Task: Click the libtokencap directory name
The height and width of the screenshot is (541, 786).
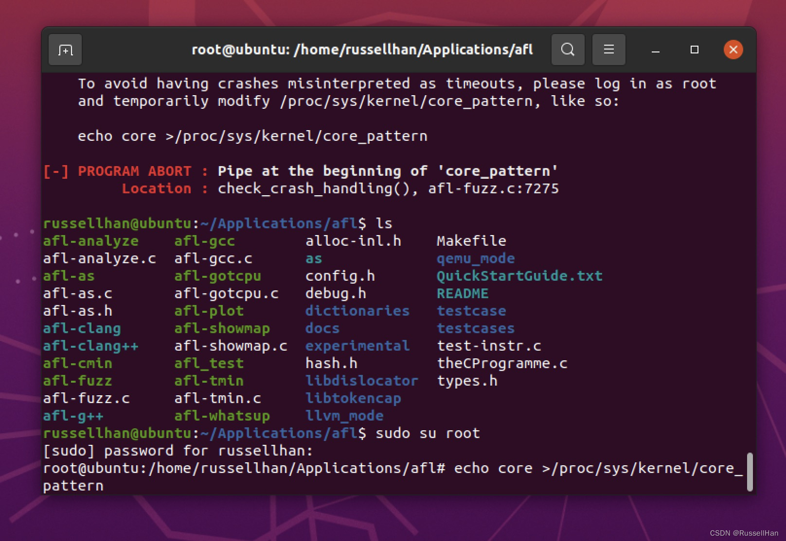Action: coord(354,398)
